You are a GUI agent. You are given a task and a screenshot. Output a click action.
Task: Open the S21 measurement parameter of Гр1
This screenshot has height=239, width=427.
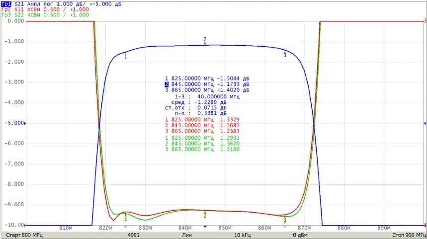click(x=19, y=4)
